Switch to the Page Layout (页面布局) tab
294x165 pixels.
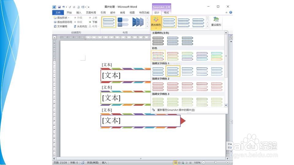pos(91,13)
